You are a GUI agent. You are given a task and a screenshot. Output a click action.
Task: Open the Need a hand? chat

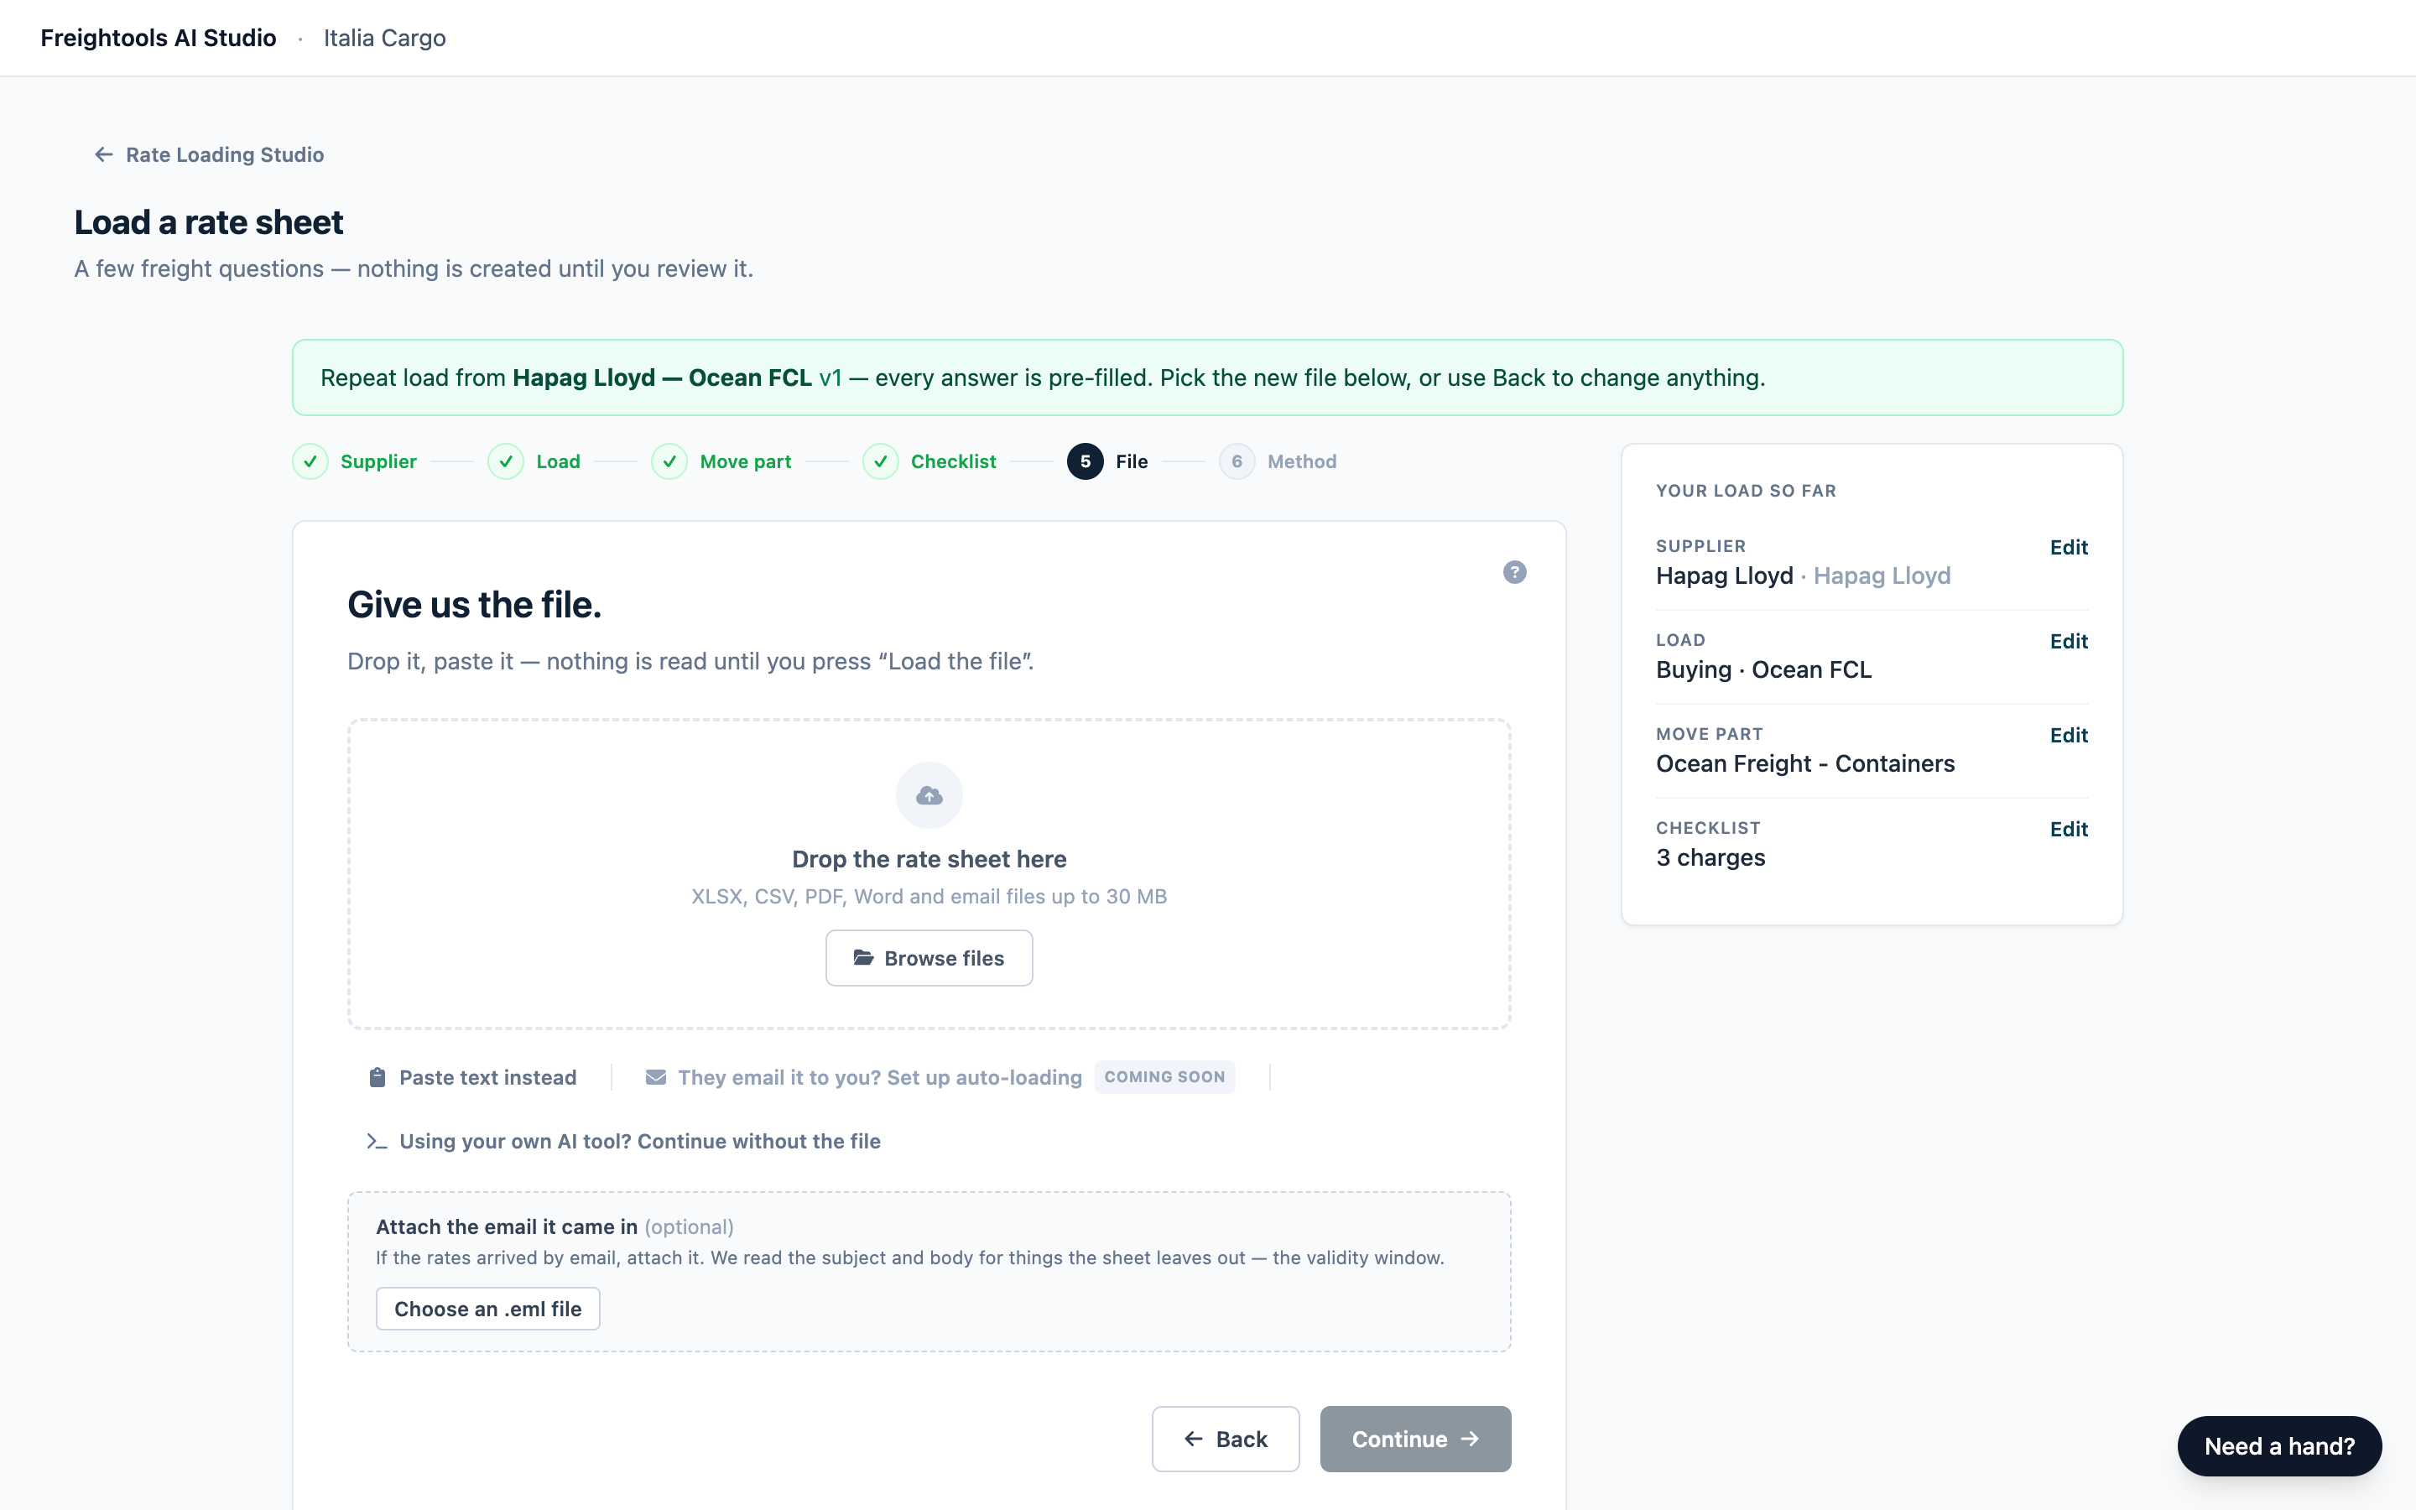2280,1446
